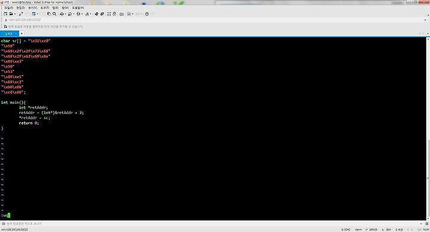Open the 탭(B) menu

coord(56,8)
